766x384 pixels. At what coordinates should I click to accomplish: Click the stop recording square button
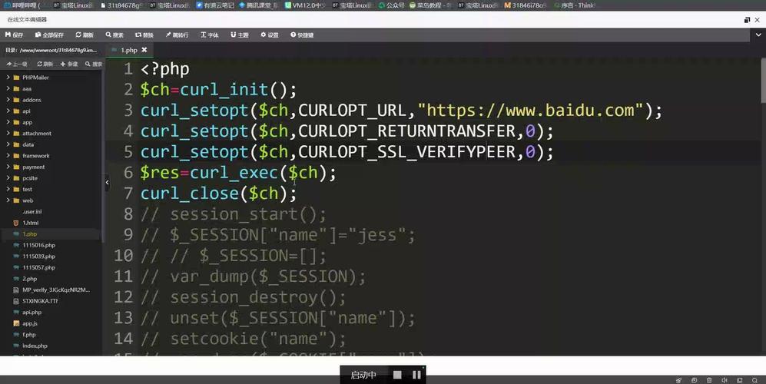point(397,375)
